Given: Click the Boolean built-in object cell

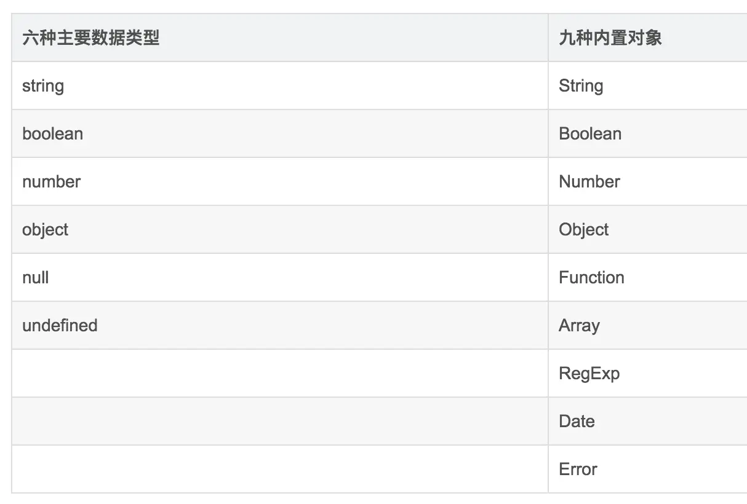Looking at the screenshot, I should [647, 133].
